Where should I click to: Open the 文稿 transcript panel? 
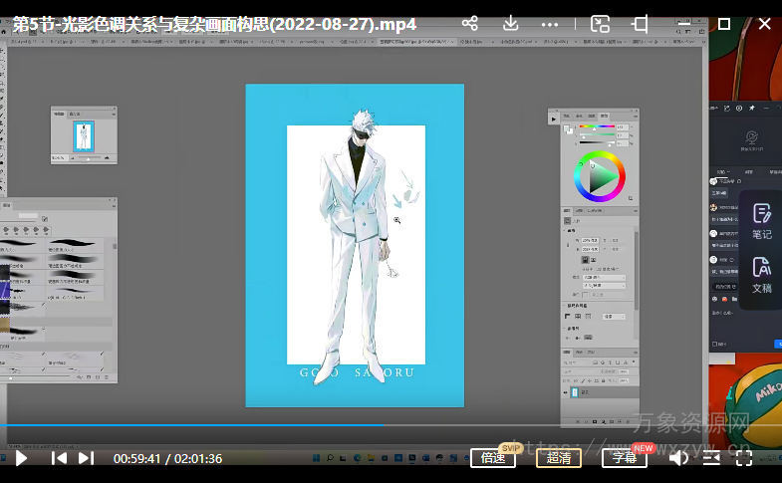[x=761, y=275]
